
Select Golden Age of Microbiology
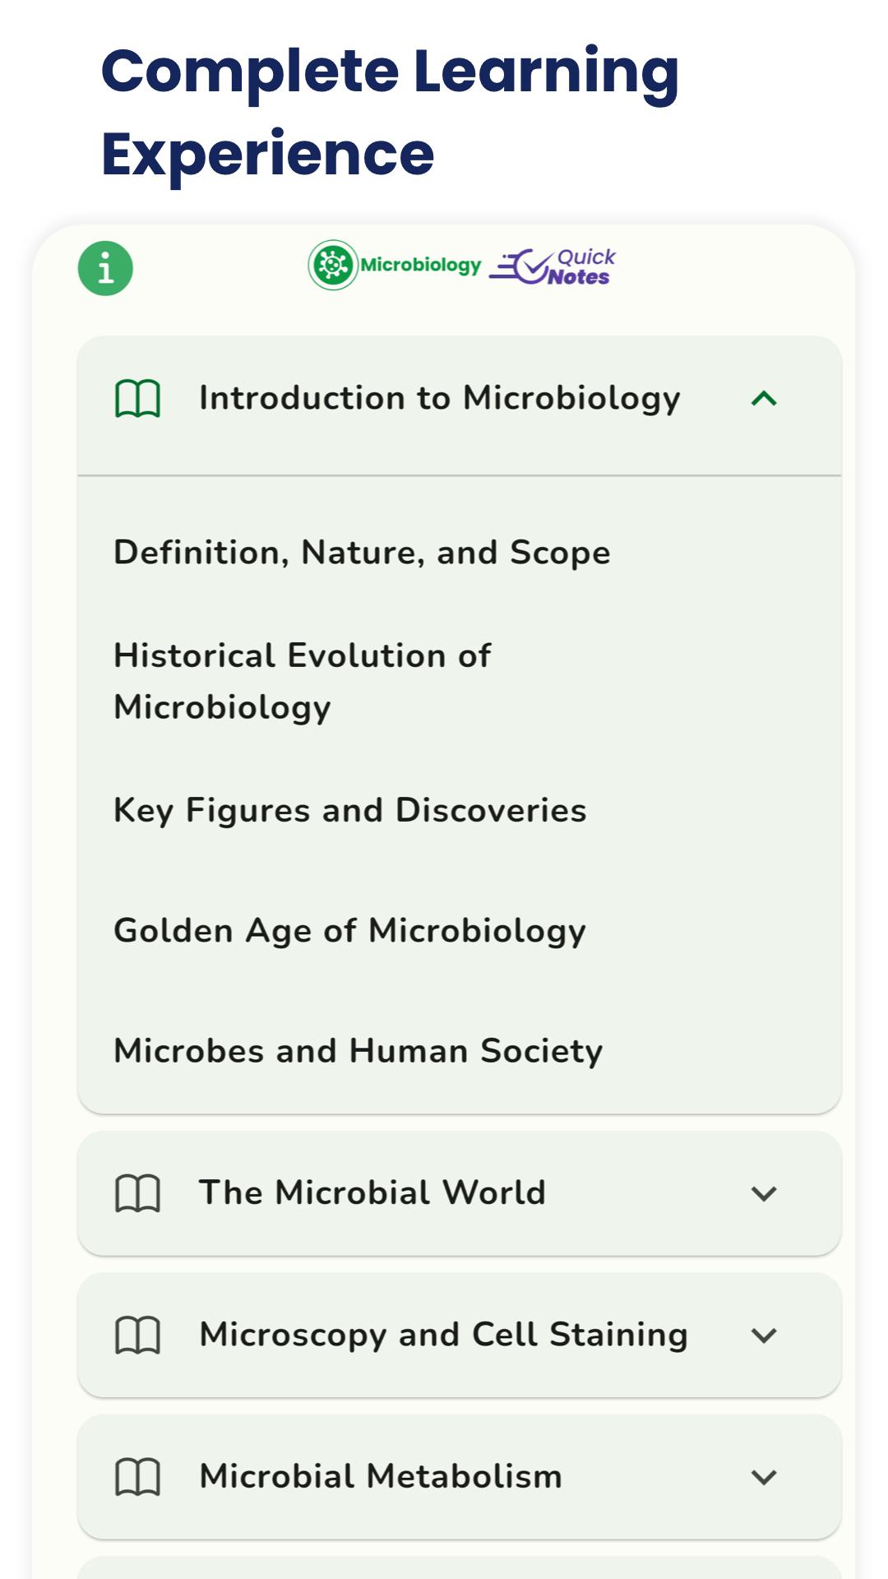pyautogui.click(x=349, y=931)
